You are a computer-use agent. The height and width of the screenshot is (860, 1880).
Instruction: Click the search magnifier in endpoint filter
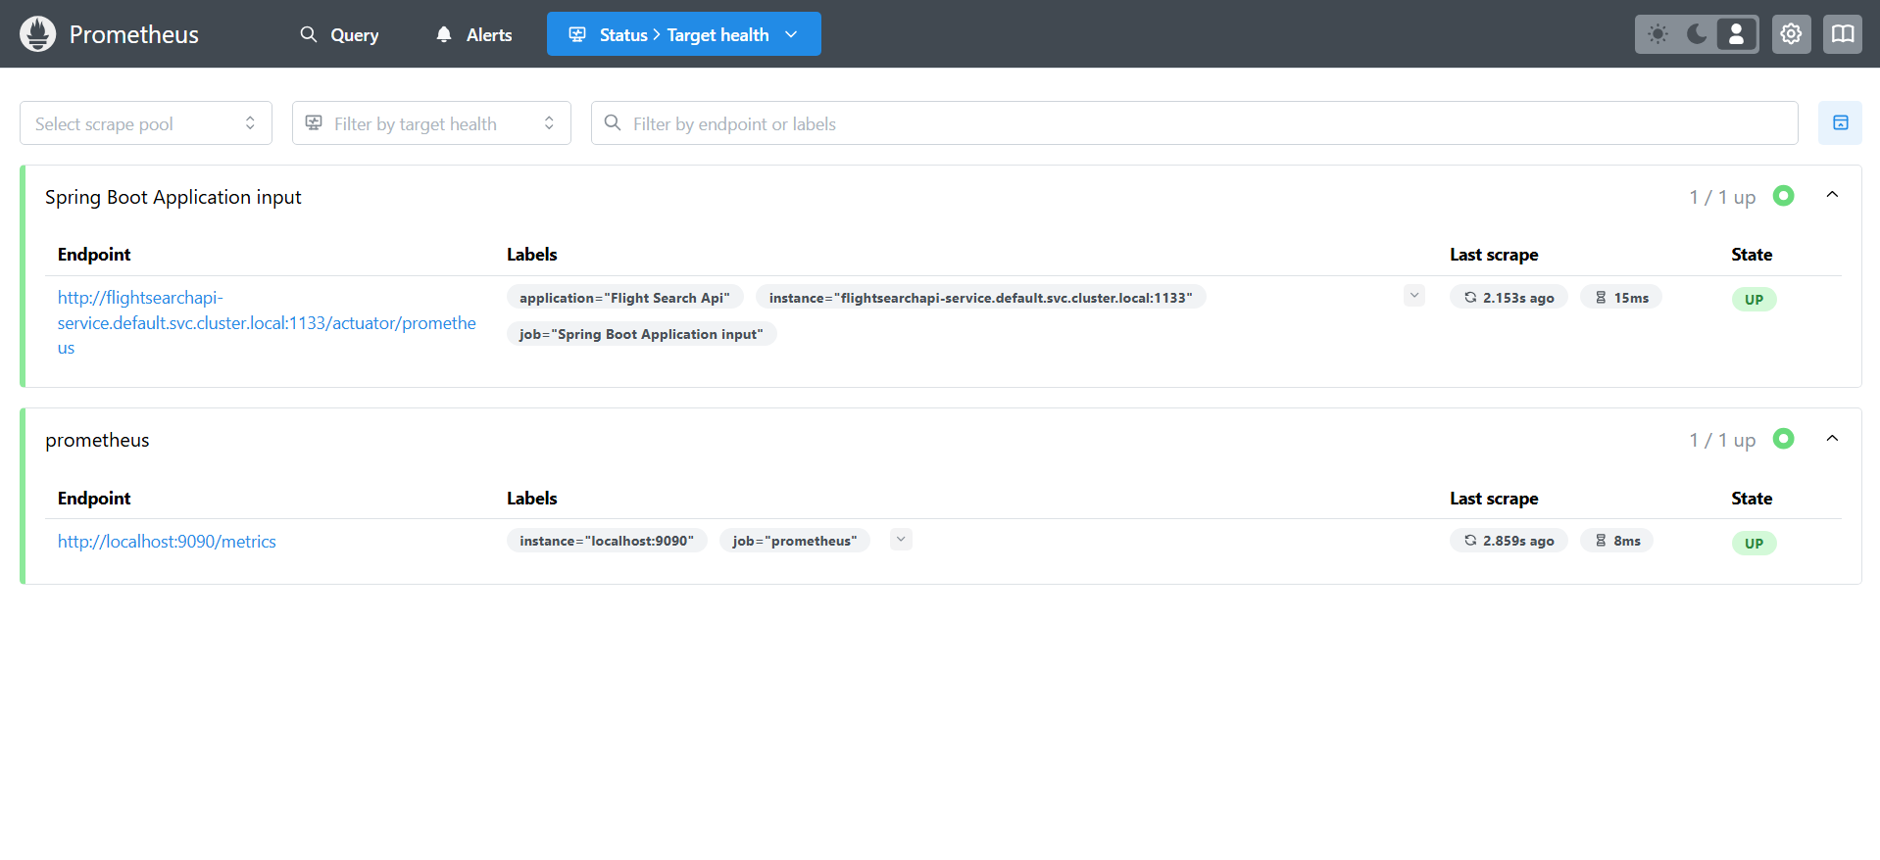pos(613,122)
